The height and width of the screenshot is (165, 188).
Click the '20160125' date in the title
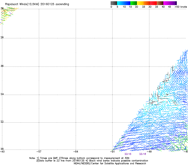[x=47, y=4]
